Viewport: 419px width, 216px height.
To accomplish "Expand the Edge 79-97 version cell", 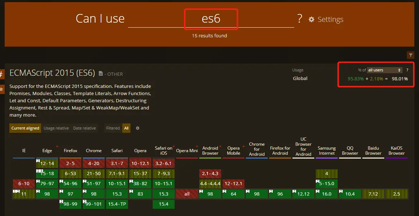I will pos(47,184).
